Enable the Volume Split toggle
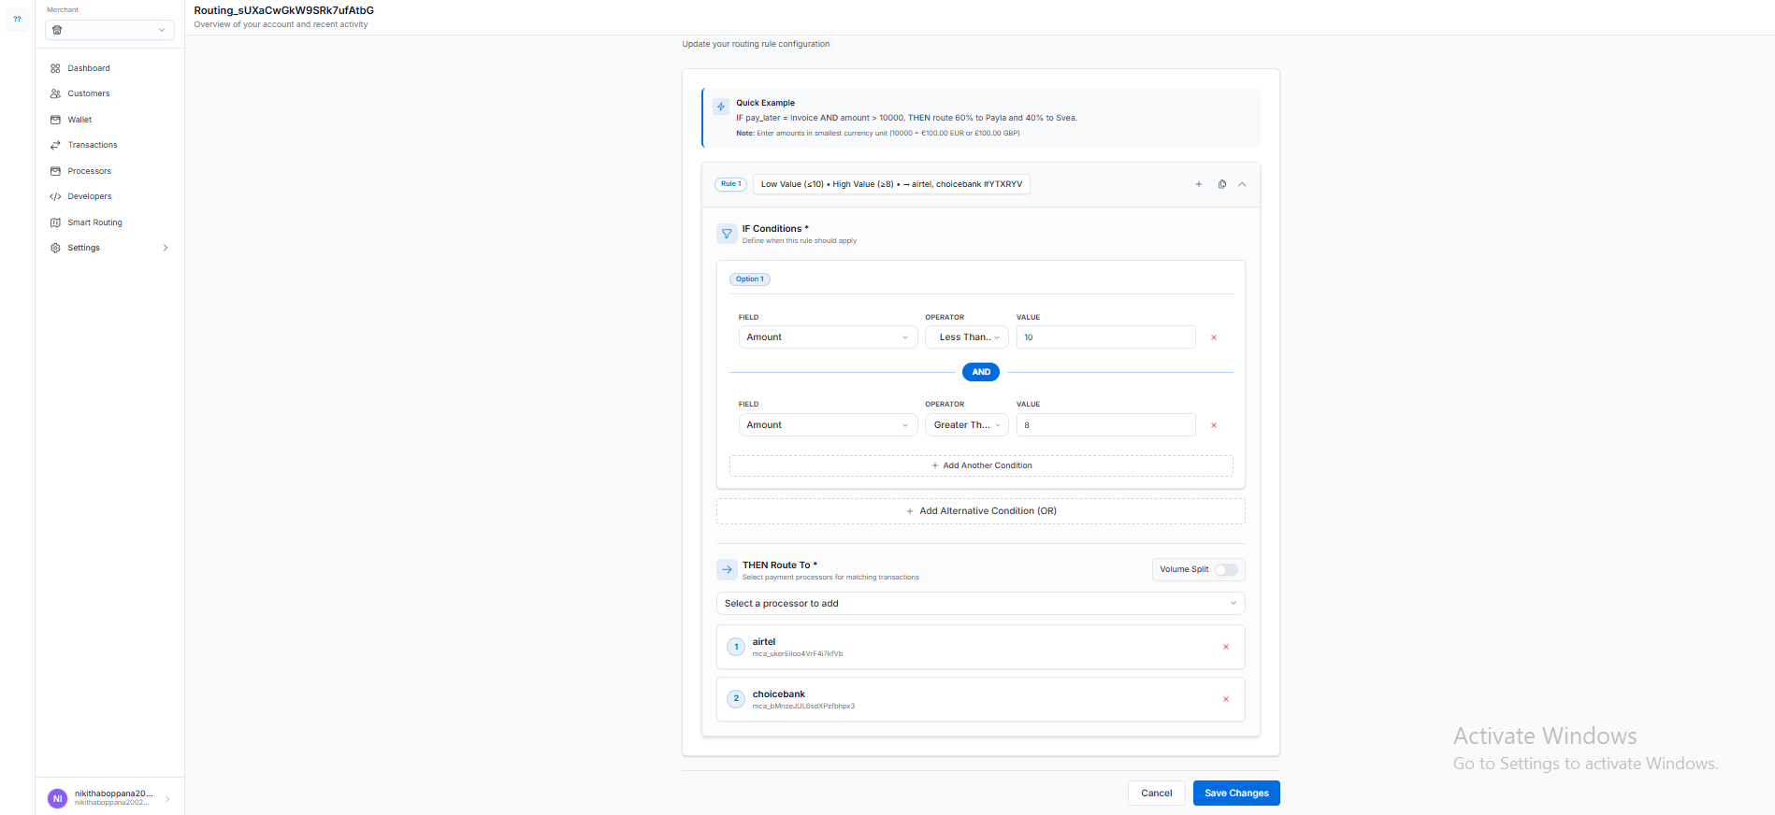 click(x=1225, y=569)
